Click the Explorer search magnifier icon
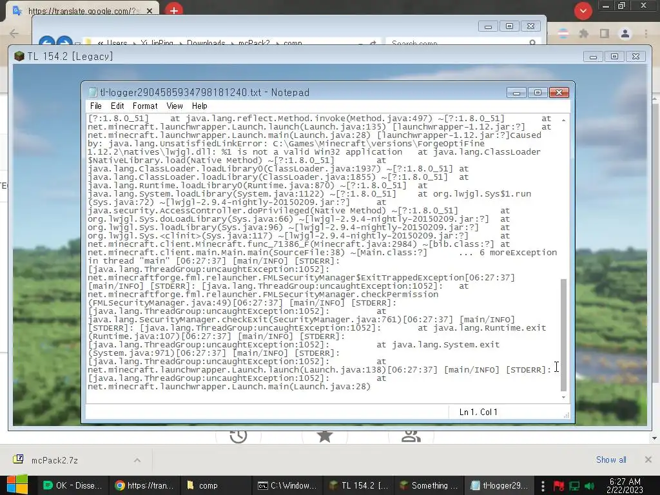 (x=532, y=43)
